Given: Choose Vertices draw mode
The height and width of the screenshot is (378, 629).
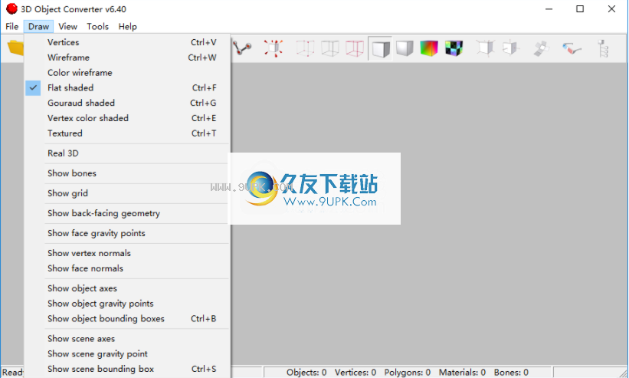Looking at the screenshot, I should coord(127,42).
